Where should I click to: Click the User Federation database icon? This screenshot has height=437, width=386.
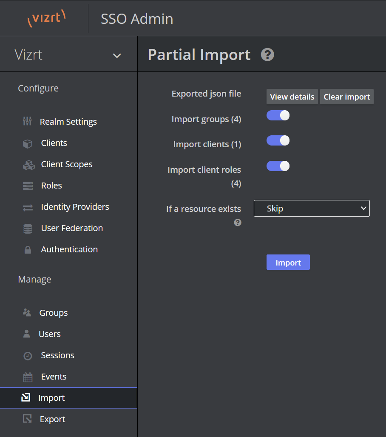[x=28, y=228]
